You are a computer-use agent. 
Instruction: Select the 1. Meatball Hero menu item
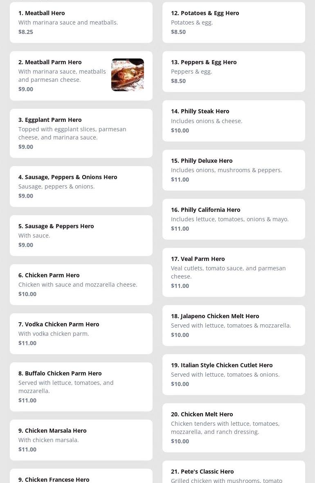81,22
